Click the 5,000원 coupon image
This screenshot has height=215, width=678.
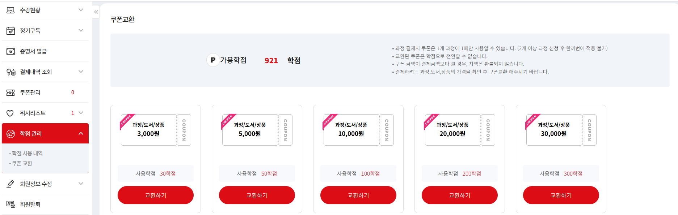coord(257,130)
